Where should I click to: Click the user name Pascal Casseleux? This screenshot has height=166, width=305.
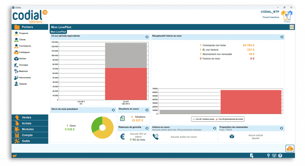coord(271,17)
